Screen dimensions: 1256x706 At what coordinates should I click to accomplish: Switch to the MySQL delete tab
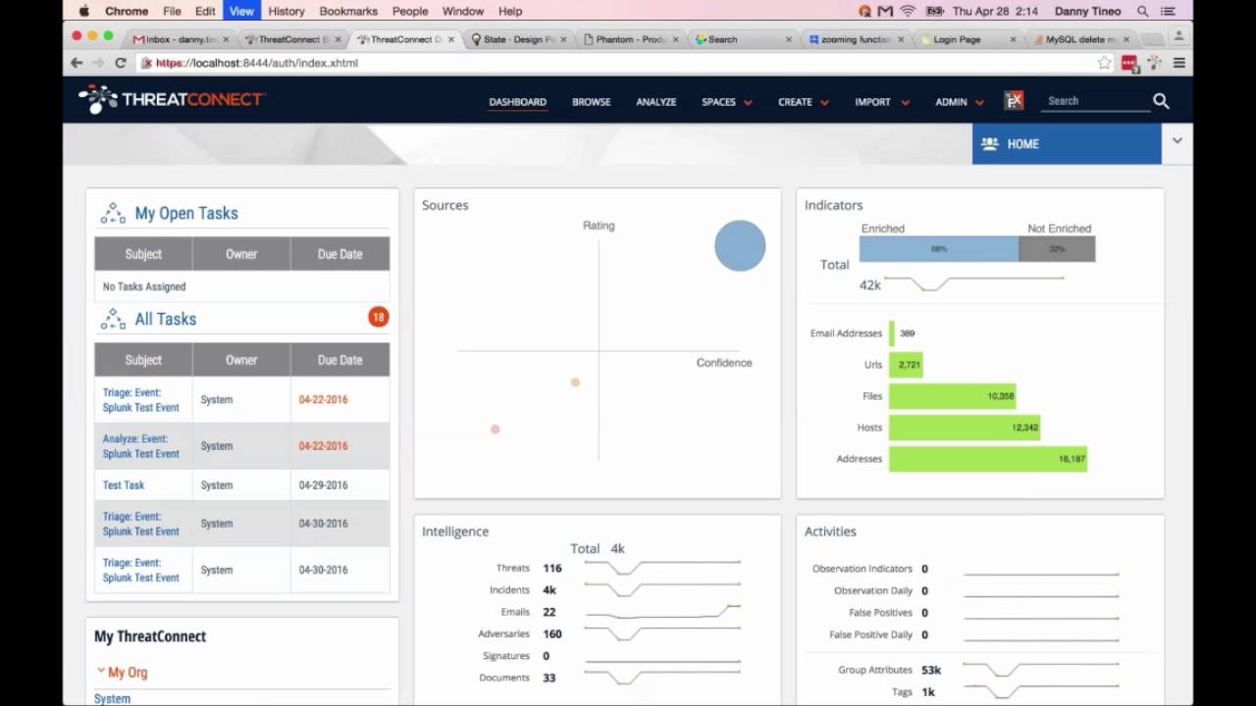tap(1079, 39)
